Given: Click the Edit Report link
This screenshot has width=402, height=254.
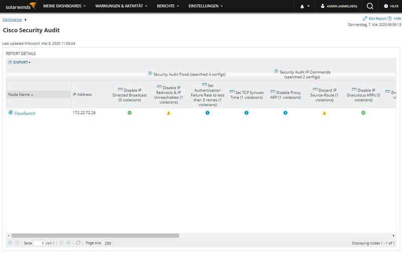Looking at the screenshot, I should 377,19.
